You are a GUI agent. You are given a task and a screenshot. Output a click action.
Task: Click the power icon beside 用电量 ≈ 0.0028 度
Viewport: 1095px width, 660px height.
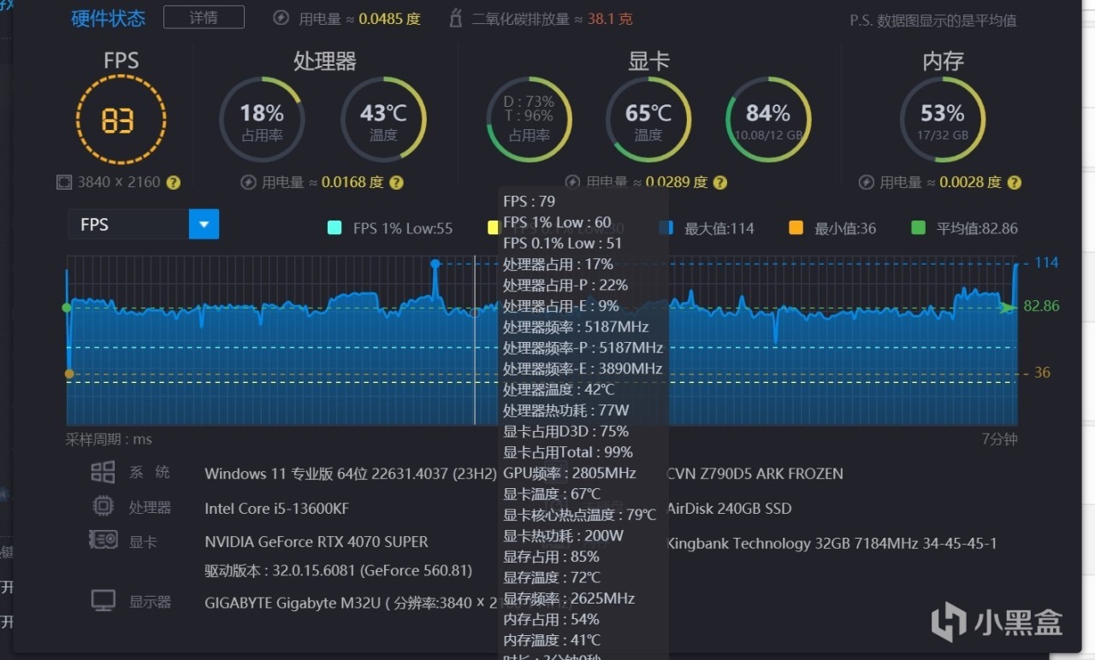click(x=867, y=182)
